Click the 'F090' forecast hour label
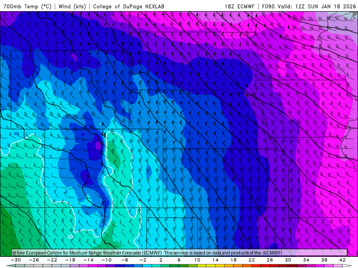 [268, 7]
